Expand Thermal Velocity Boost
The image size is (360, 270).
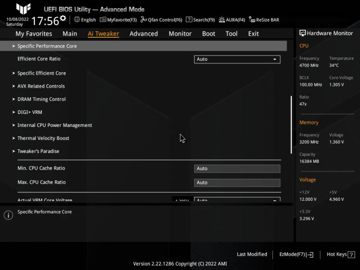tap(43, 138)
